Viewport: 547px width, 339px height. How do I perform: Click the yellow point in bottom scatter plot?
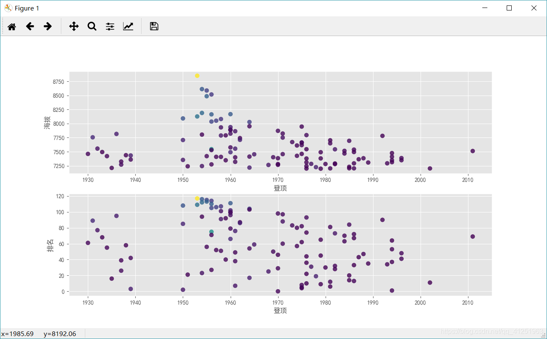197,199
